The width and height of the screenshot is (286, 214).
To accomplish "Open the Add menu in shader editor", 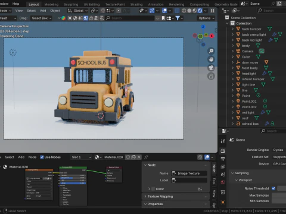I will [21, 157].
